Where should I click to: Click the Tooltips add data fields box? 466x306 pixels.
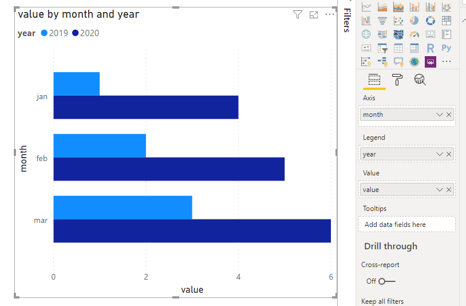[407, 224]
